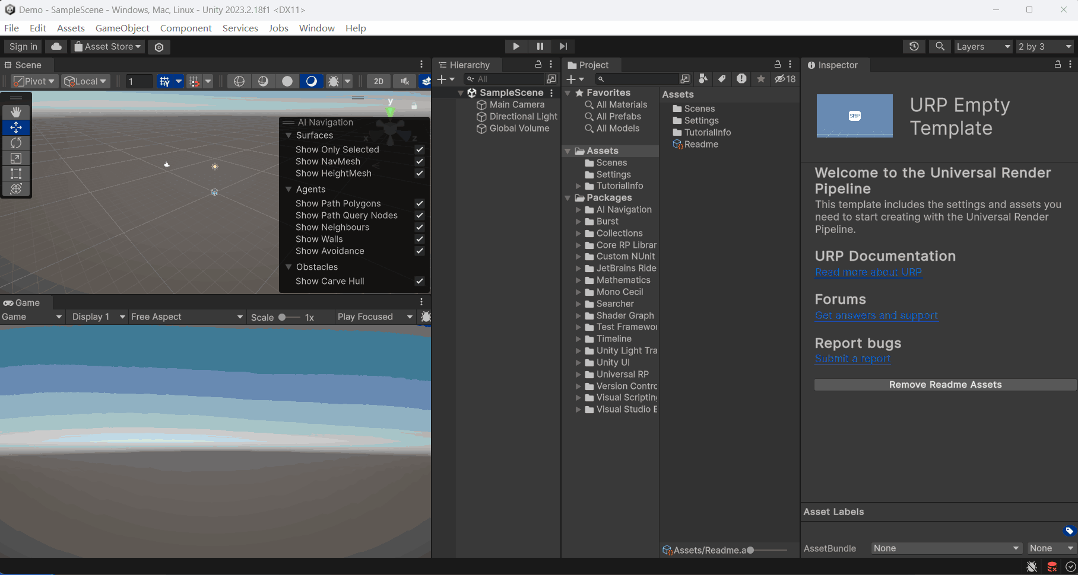Open the Free Aspect dropdown
The height and width of the screenshot is (575, 1078).
[186, 317]
